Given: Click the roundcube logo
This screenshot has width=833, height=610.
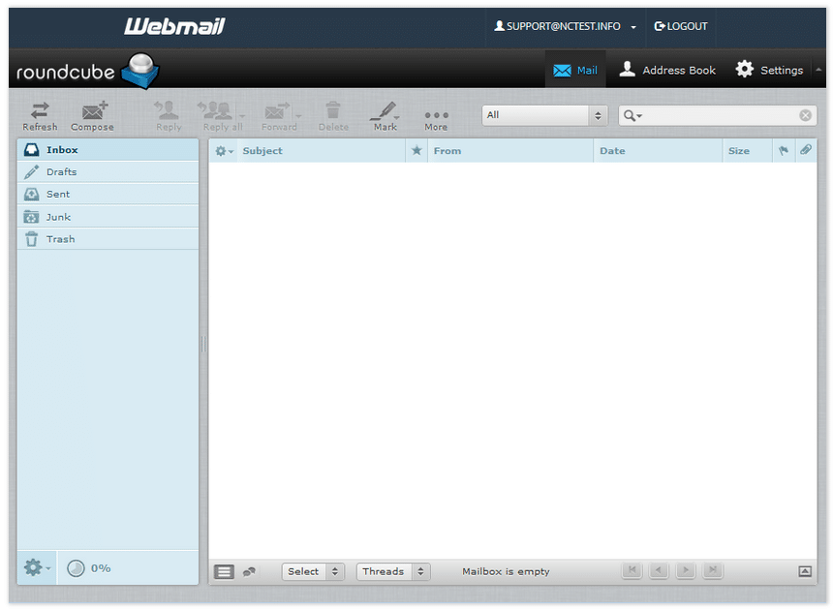Looking at the screenshot, I should coord(87,71).
